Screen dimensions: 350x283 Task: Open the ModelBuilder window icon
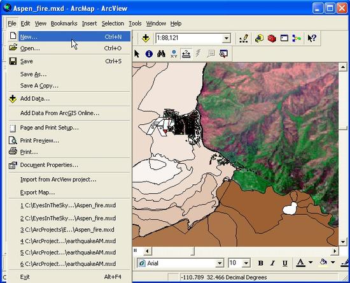(297, 38)
